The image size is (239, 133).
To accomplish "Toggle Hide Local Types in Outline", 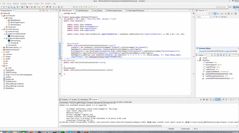I will click(229, 55).
